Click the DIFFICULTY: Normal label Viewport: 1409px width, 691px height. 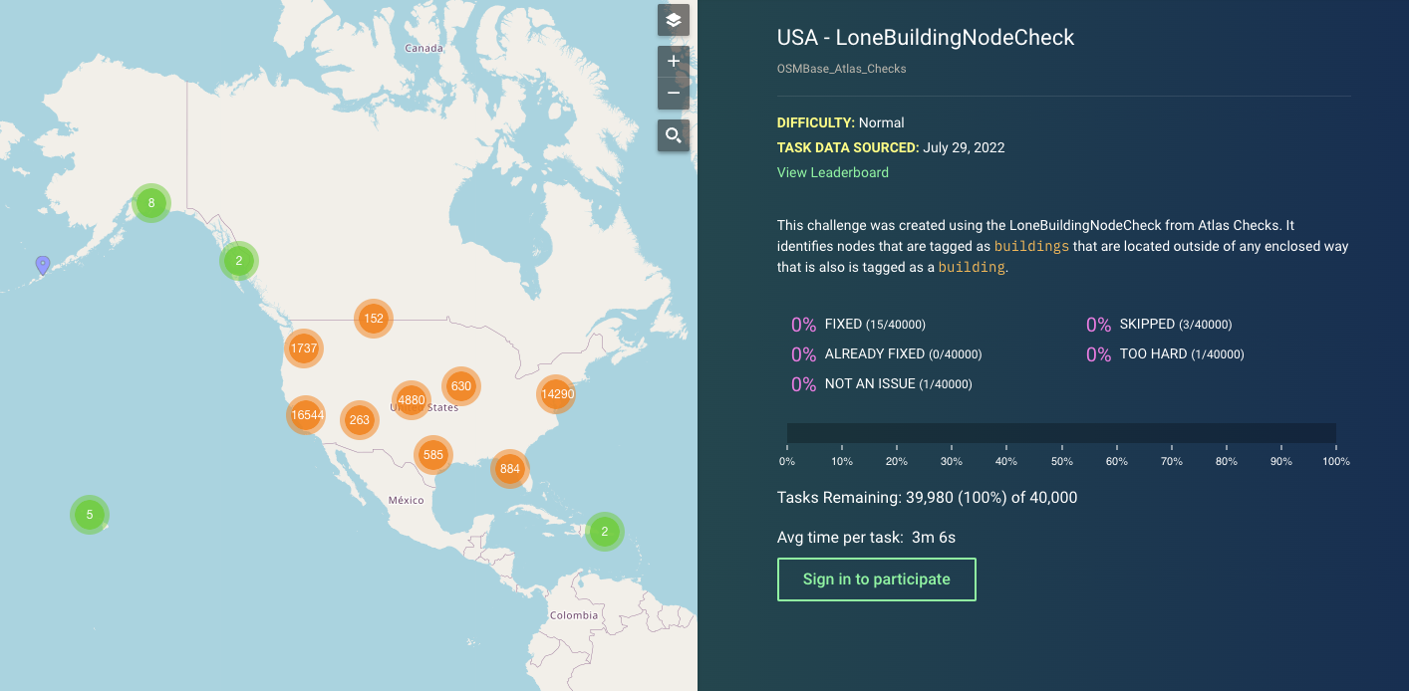coord(841,122)
